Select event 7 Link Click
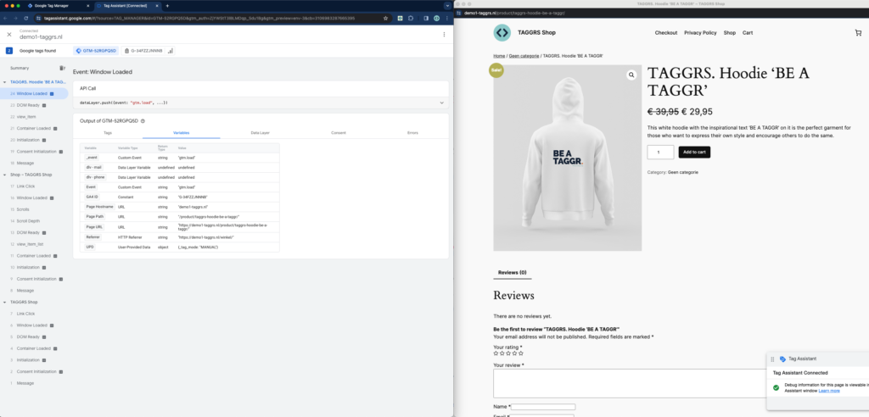Viewport: 869px width, 417px height. click(x=34, y=314)
